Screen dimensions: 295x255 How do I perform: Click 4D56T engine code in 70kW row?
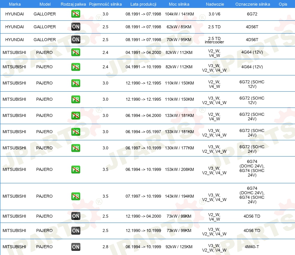pos(252,40)
